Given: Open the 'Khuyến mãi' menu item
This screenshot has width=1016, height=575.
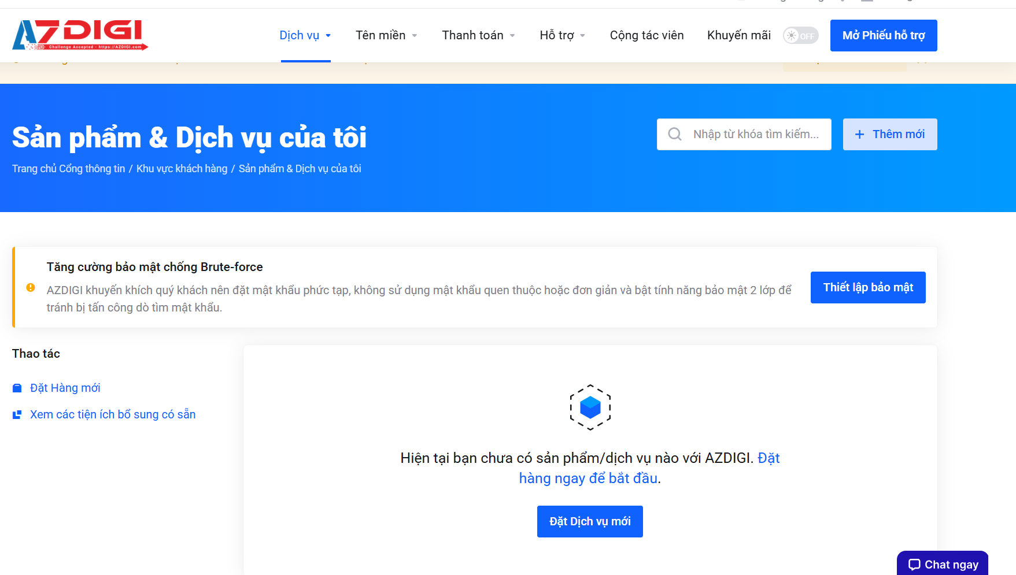Looking at the screenshot, I should coord(738,35).
